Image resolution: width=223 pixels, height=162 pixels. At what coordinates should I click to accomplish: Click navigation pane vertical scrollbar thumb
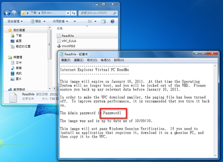coord(50,44)
